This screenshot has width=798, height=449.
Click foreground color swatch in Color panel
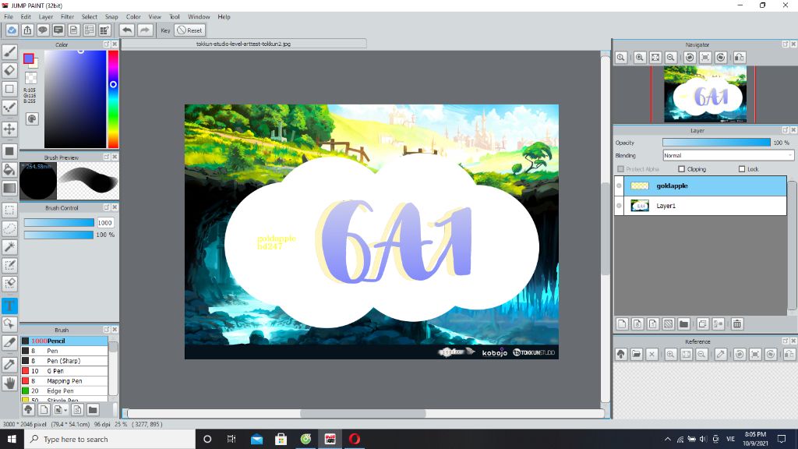29,58
